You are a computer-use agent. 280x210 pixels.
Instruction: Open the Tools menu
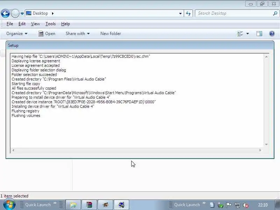pyautogui.click(x=50, y=24)
